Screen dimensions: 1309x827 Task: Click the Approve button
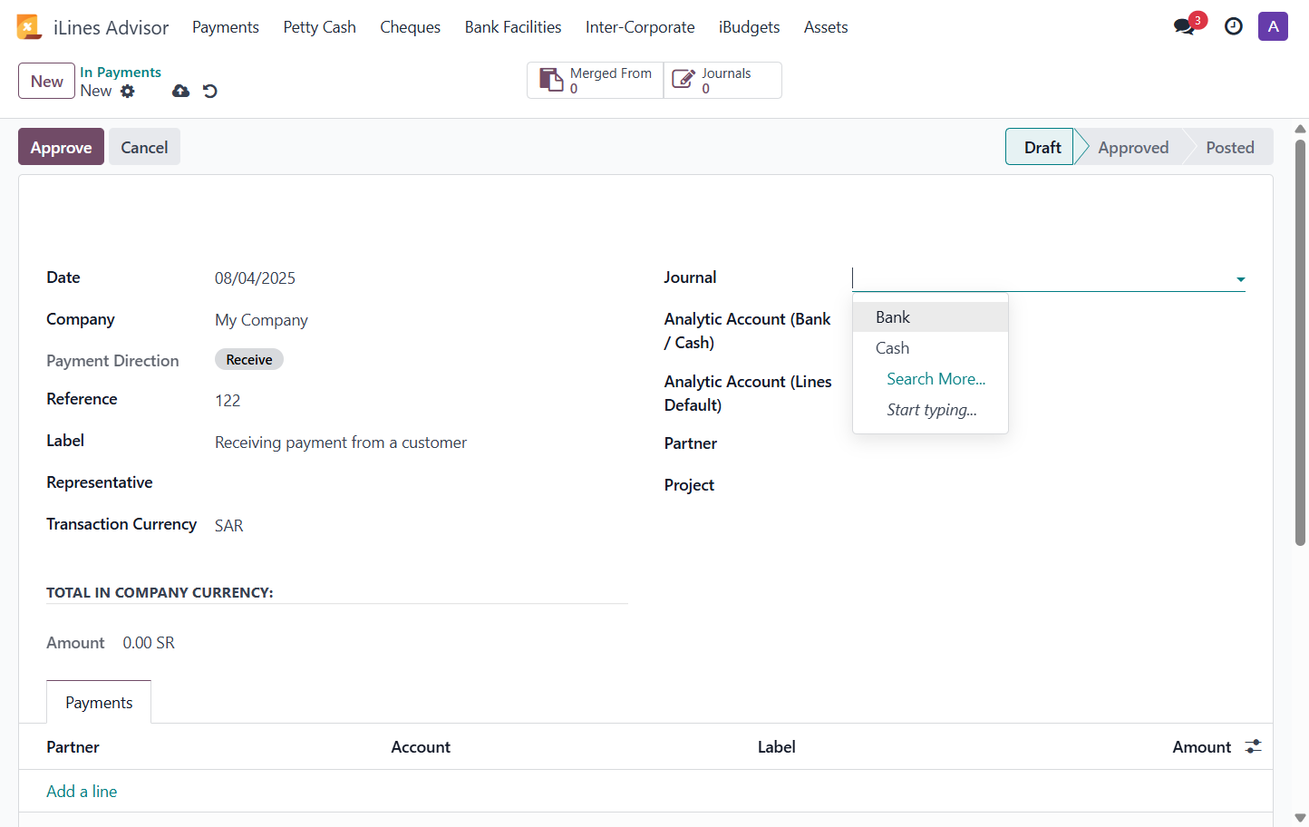[61, 147]
